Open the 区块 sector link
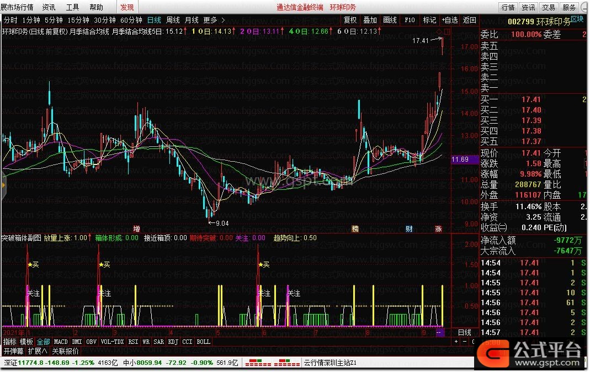590x372 pixels. pyautogui.click(x=577, y=18)
